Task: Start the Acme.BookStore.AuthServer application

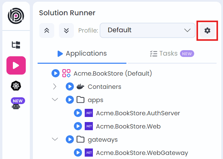Action: pyautogui.click(x=78, y=113)
